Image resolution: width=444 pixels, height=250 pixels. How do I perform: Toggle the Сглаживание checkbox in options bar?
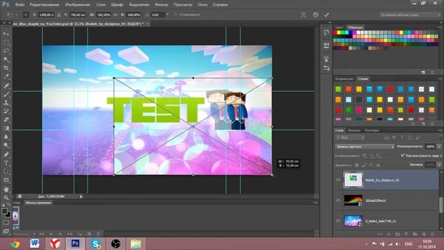pyautogui.click(x=176, y=15)
